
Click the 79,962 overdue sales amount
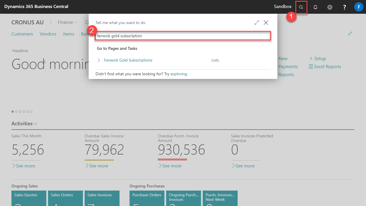point(104,150)
